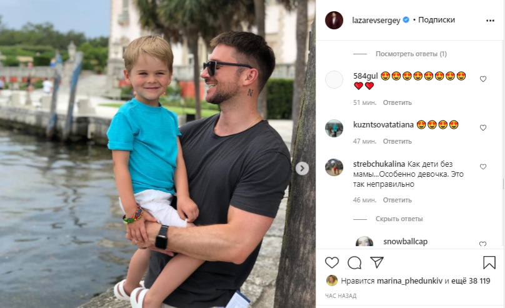Open the snowballcap commenter username
505x308 pixels.
click(405, 242)
